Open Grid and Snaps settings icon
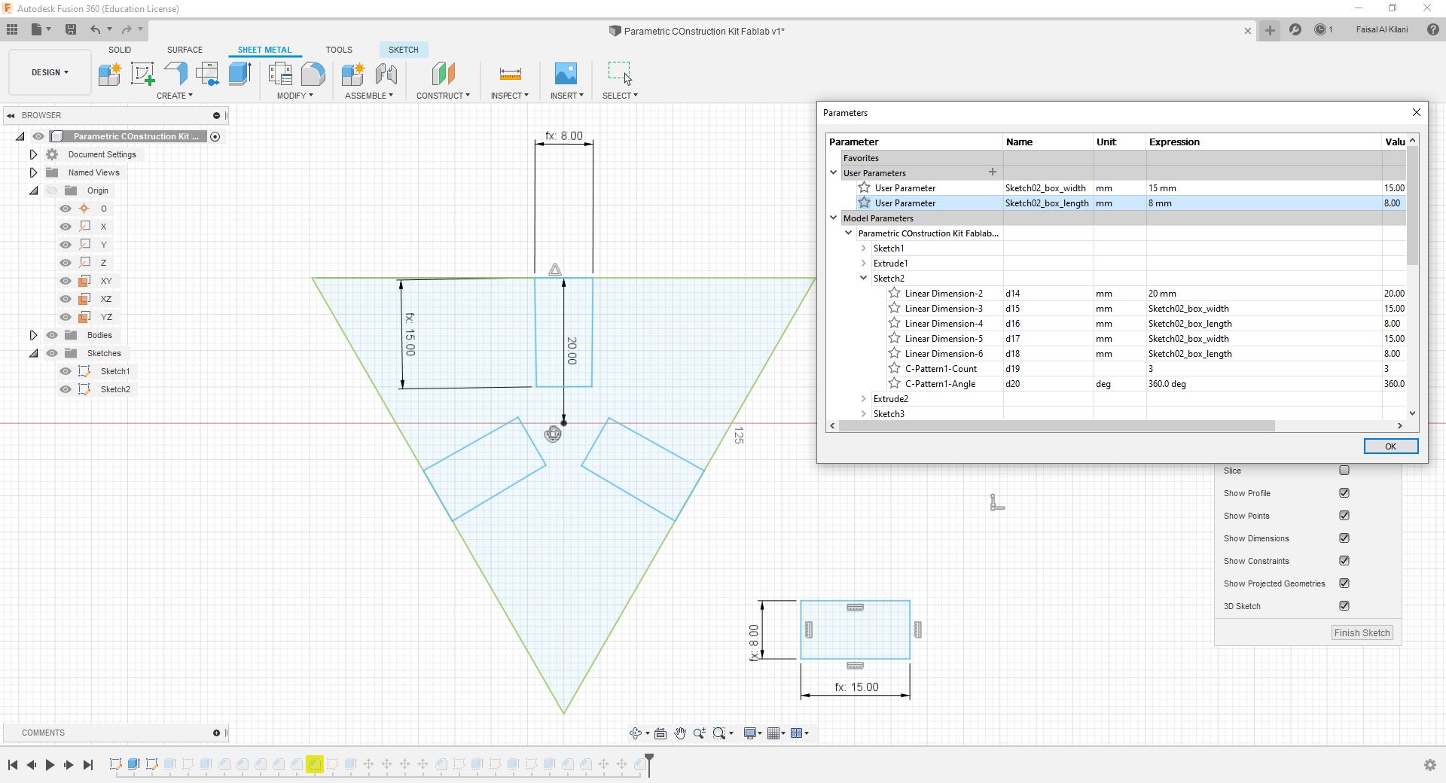The image size is (1446, 783). (773, 733)
